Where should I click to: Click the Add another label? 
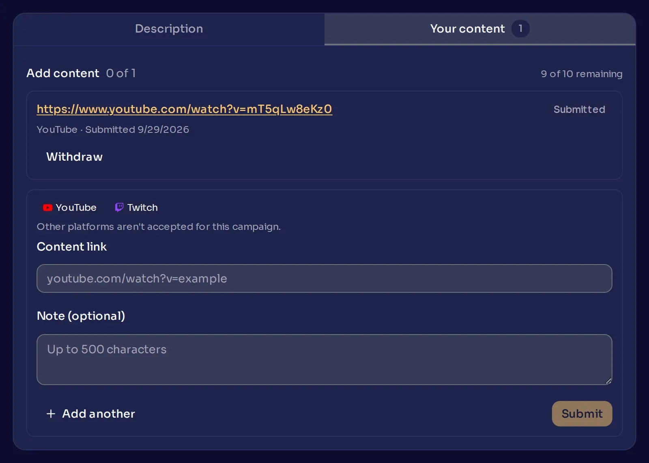(x=99, y=413)
